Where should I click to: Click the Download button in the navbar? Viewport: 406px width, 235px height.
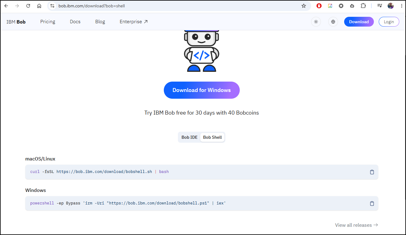pyautogui.click(x=359, y=22)
